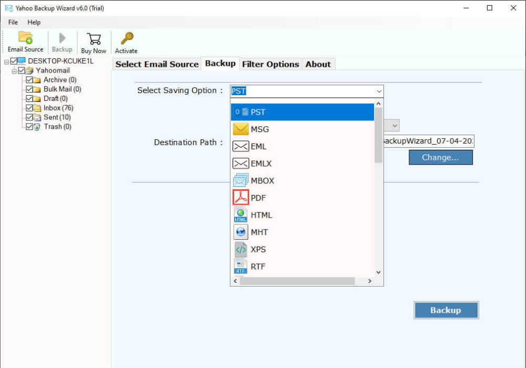Image resolution: width=526 pixels, height=368 pixels.
Task: Select the EMLX envelope icon
Action: click(x=240, y=163)
